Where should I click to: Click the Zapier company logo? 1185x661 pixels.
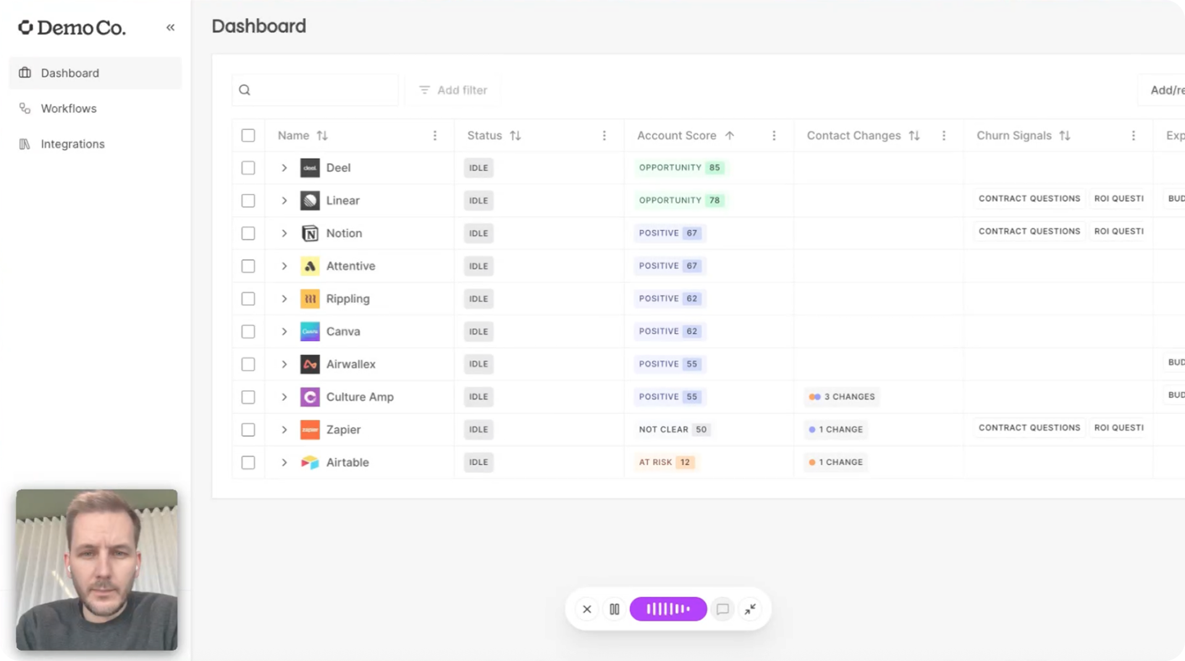tap(310, 430)
